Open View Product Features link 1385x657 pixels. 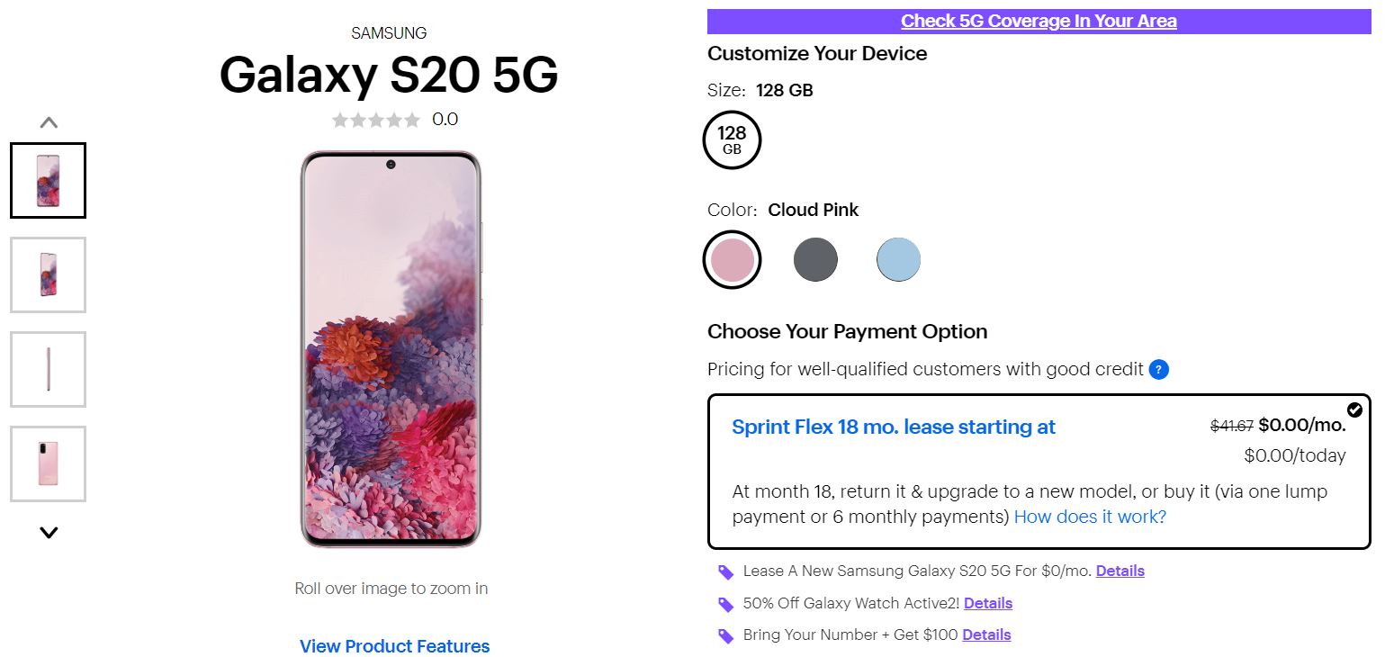click(x=394, y=646)
